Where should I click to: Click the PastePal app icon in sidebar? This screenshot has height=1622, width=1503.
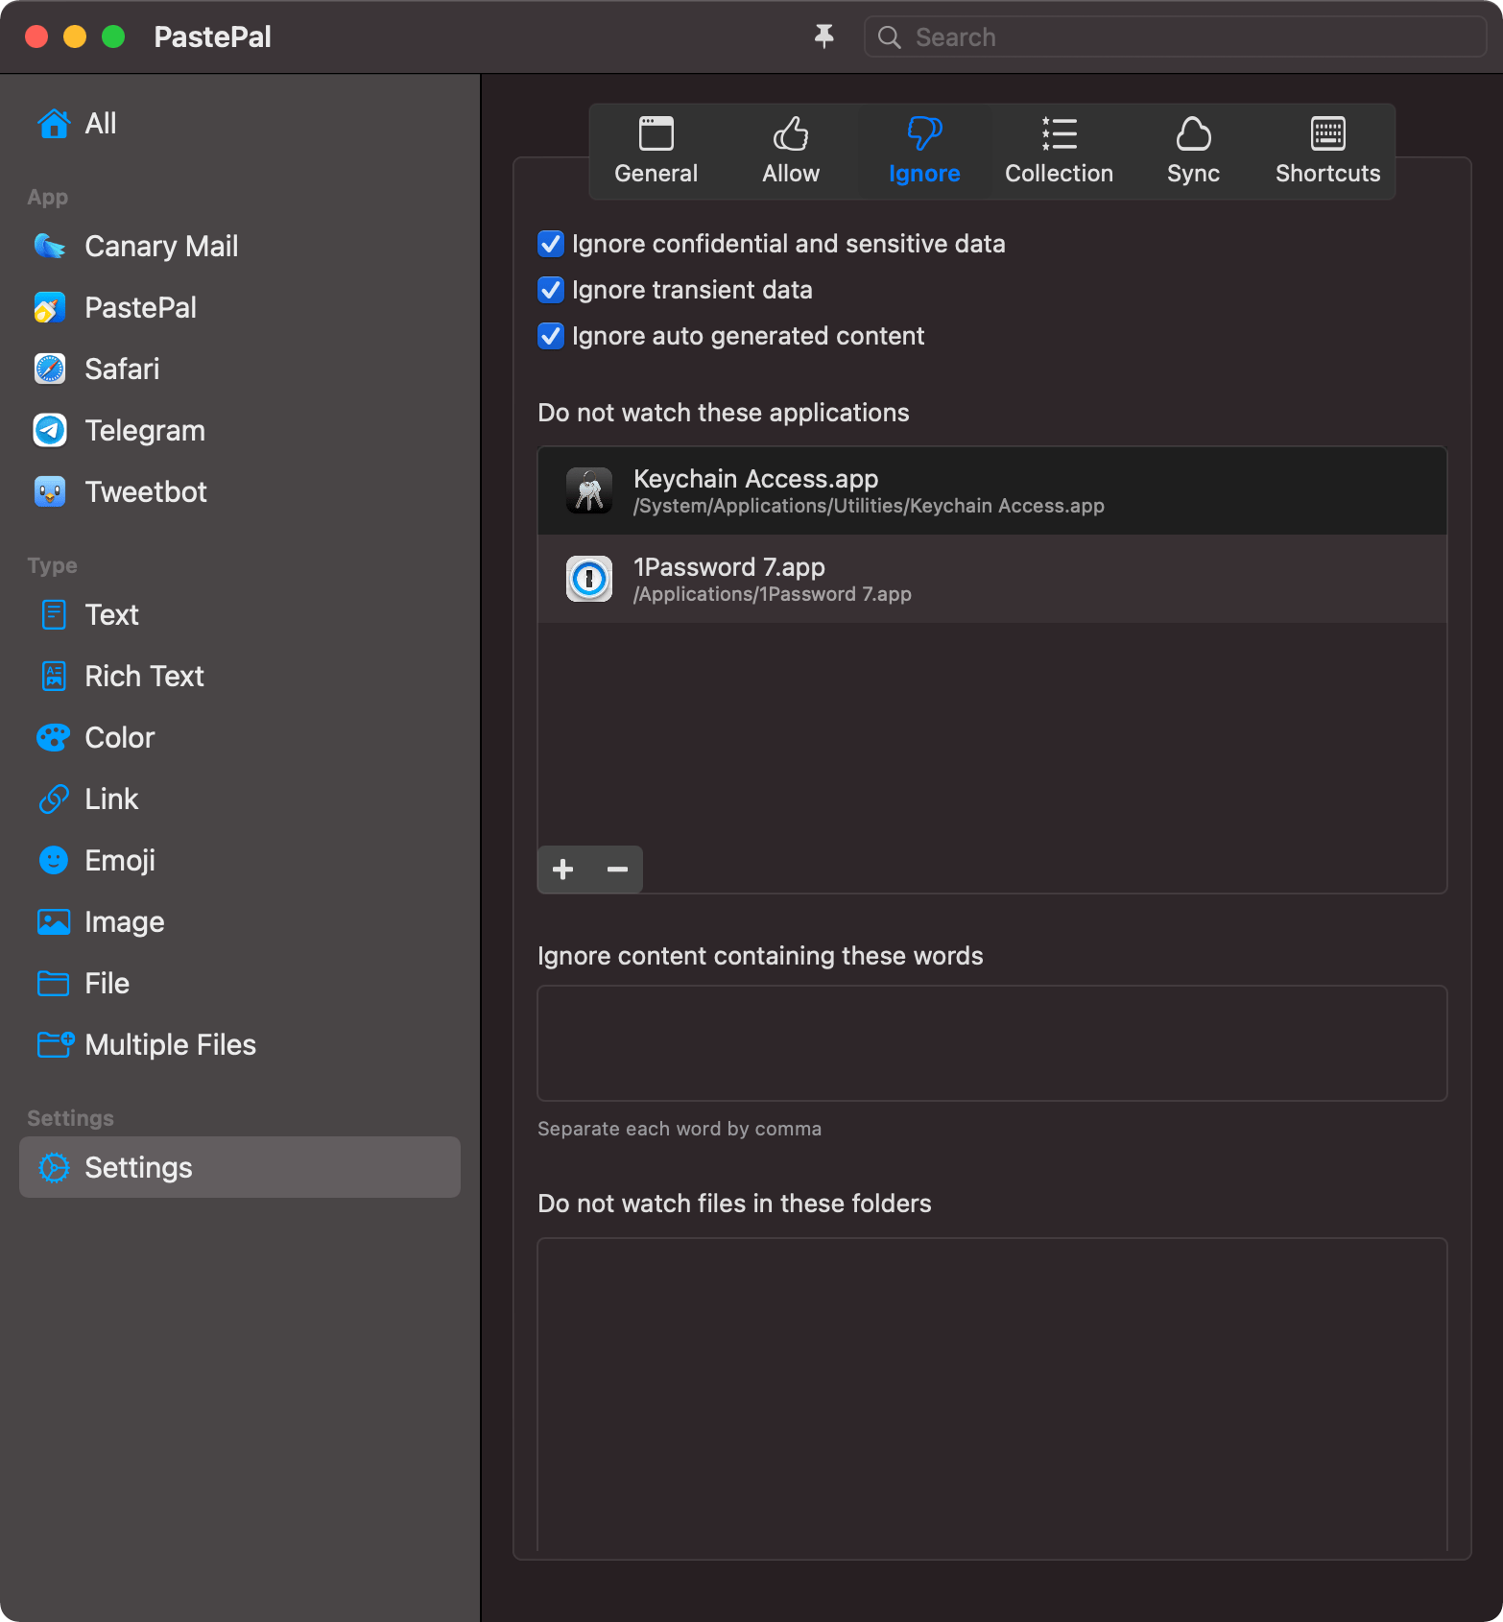(50, 307)
